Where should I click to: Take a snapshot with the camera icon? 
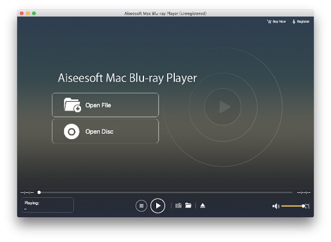click(x=179, y=206)
